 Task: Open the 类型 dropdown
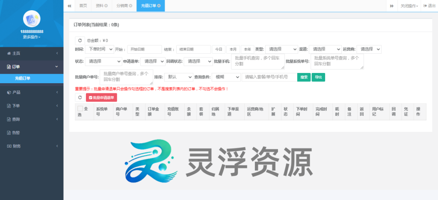281,49
